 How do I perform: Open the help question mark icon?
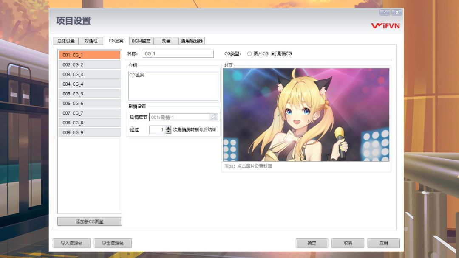385,12
